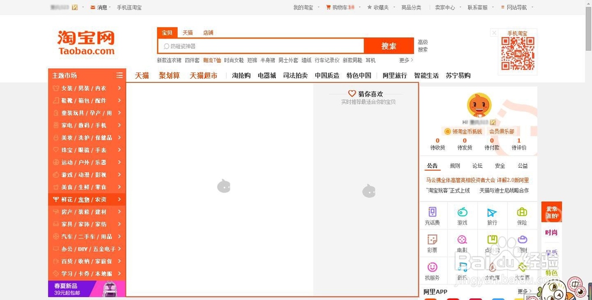The image size is (592, 300).
Task: Click the Taobao.com logo
Action: pyautogui.click(x=86, y=42)
